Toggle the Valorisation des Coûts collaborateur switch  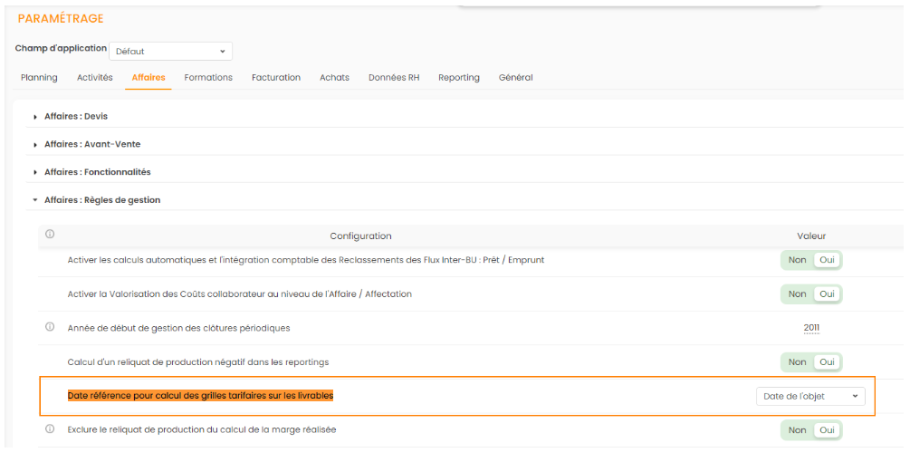click(811, 294)
